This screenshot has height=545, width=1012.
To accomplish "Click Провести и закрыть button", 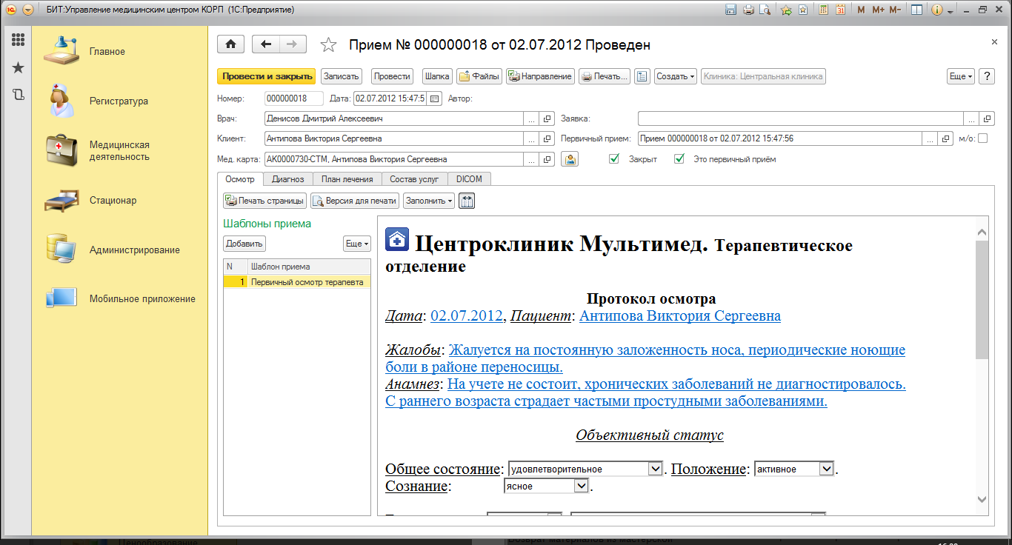I will coord(267,76).
